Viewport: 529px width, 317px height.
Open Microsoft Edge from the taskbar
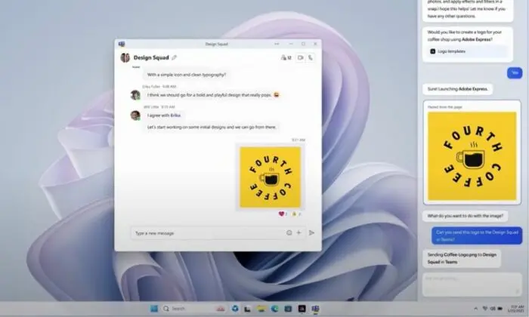(275, 309)
